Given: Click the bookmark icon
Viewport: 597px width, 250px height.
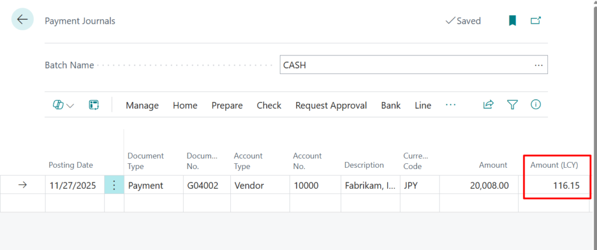Looking at the screenshot, I should coord(512,21).
